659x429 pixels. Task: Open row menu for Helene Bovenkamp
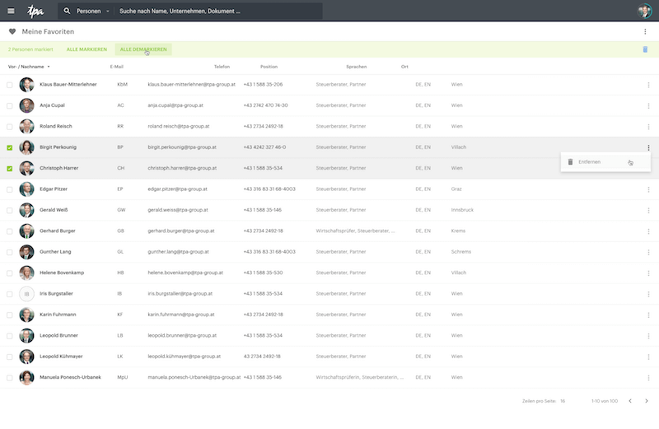648,273
